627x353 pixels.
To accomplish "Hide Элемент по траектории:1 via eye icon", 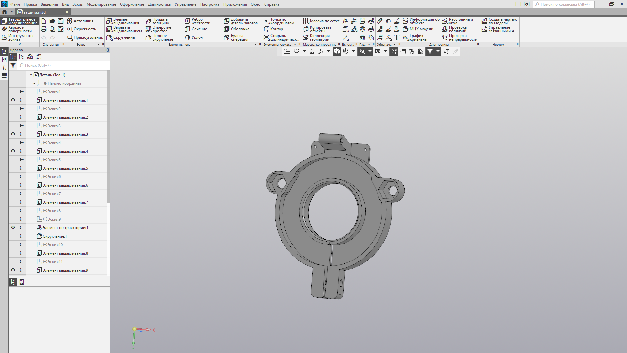I will tap(13, 227).
